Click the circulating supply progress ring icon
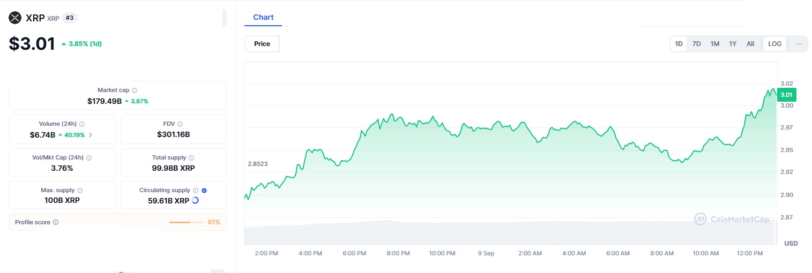 click(x=195, y=200)
